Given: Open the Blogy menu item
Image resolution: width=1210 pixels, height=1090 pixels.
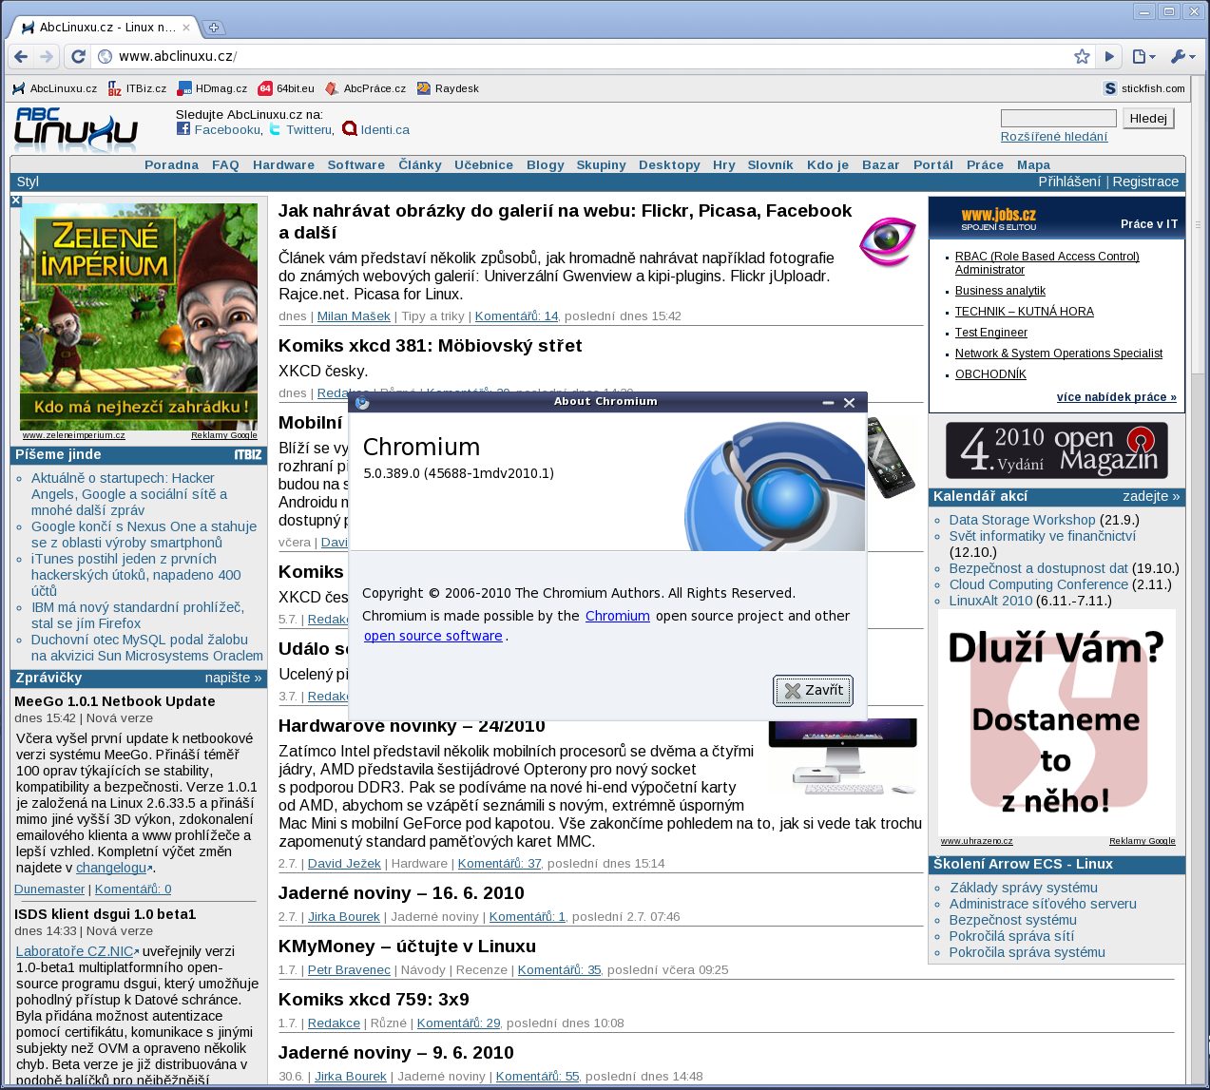Looking at the screenshot, I should click(546, 164).
